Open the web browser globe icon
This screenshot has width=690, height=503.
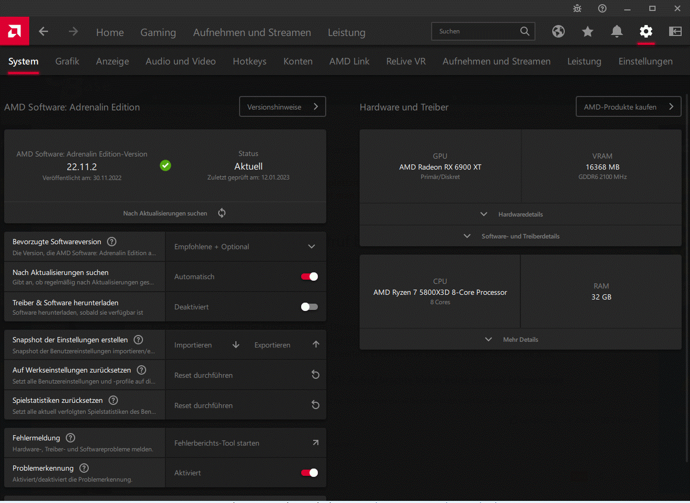[x=558, y=31]
